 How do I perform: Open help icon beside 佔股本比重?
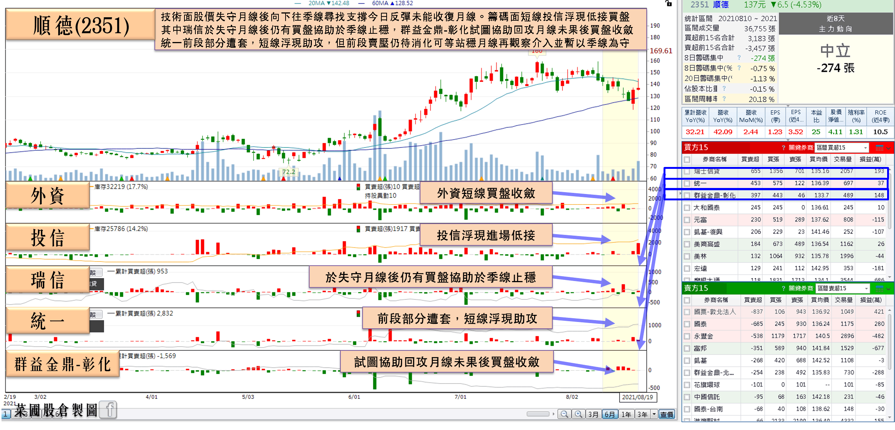pos(724,89)
